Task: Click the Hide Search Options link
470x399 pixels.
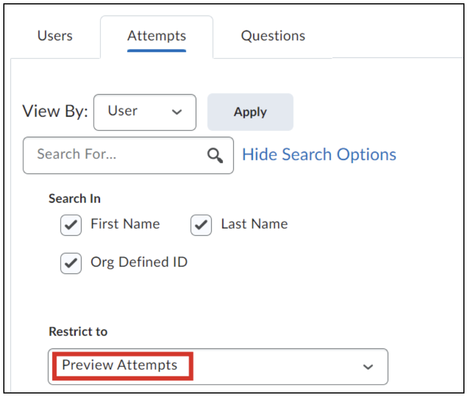Action: (x=319, y=155)
